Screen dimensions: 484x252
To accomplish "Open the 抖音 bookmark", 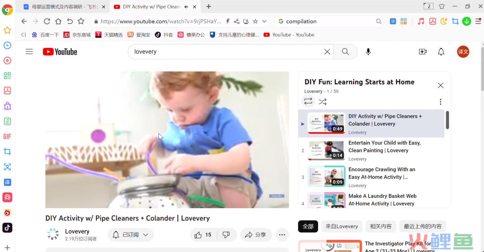I will pos(164,35).
